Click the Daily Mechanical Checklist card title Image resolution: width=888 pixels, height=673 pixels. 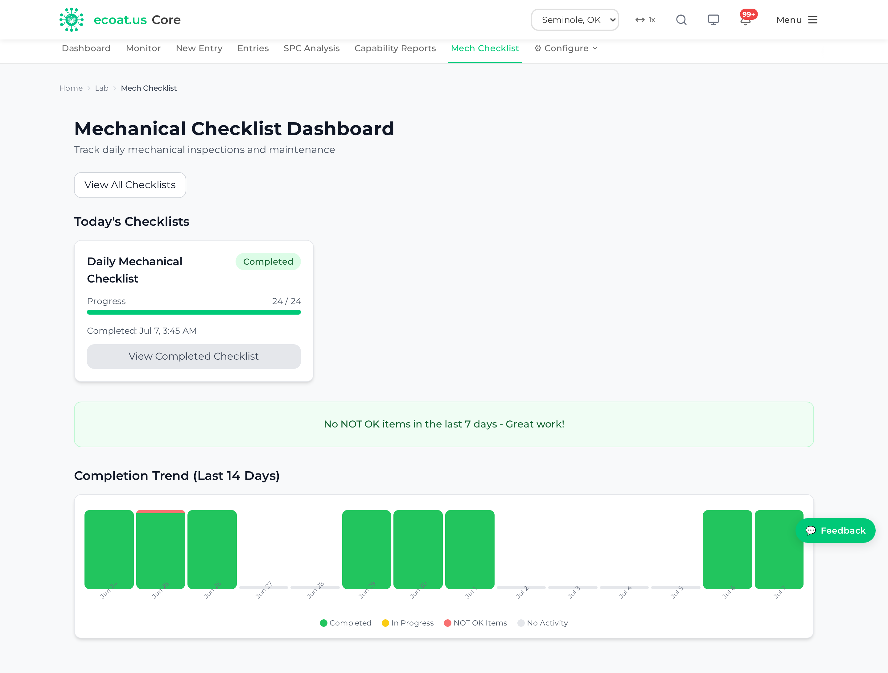(x=135, y=270)
